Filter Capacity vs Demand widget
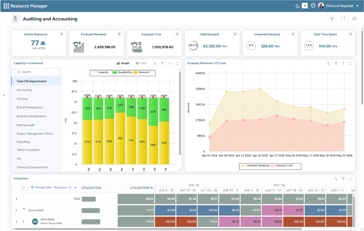364x231 pixels. 163,63
